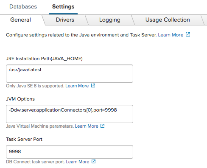Open the Drivers sub-tab
The height and width of the screenshot is (168, 207).
65,20
